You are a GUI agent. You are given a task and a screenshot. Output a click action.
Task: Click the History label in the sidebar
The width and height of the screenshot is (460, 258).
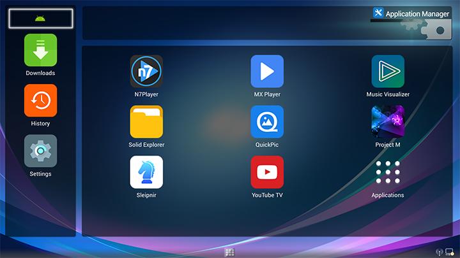pos(40,124)
